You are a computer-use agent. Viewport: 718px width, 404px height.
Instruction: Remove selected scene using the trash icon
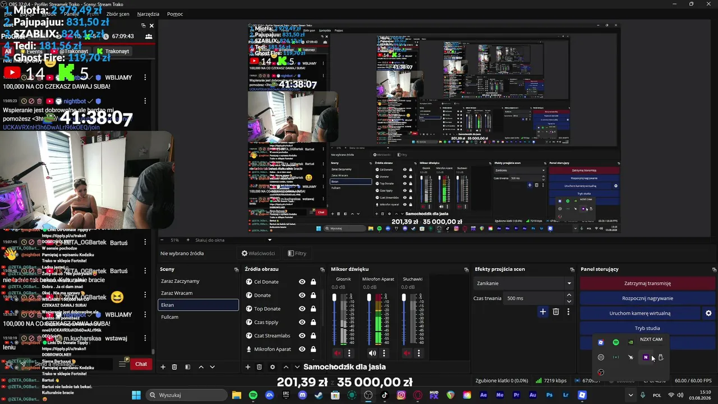coord(174,367)
